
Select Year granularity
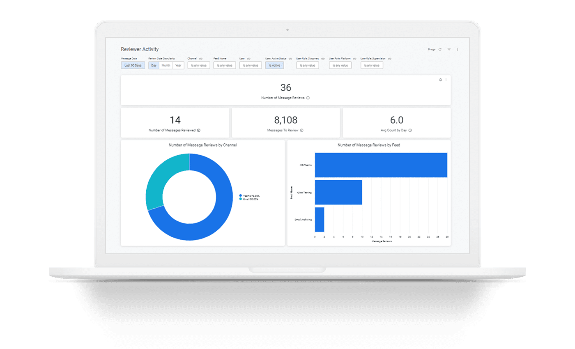(x=178, y=65)
